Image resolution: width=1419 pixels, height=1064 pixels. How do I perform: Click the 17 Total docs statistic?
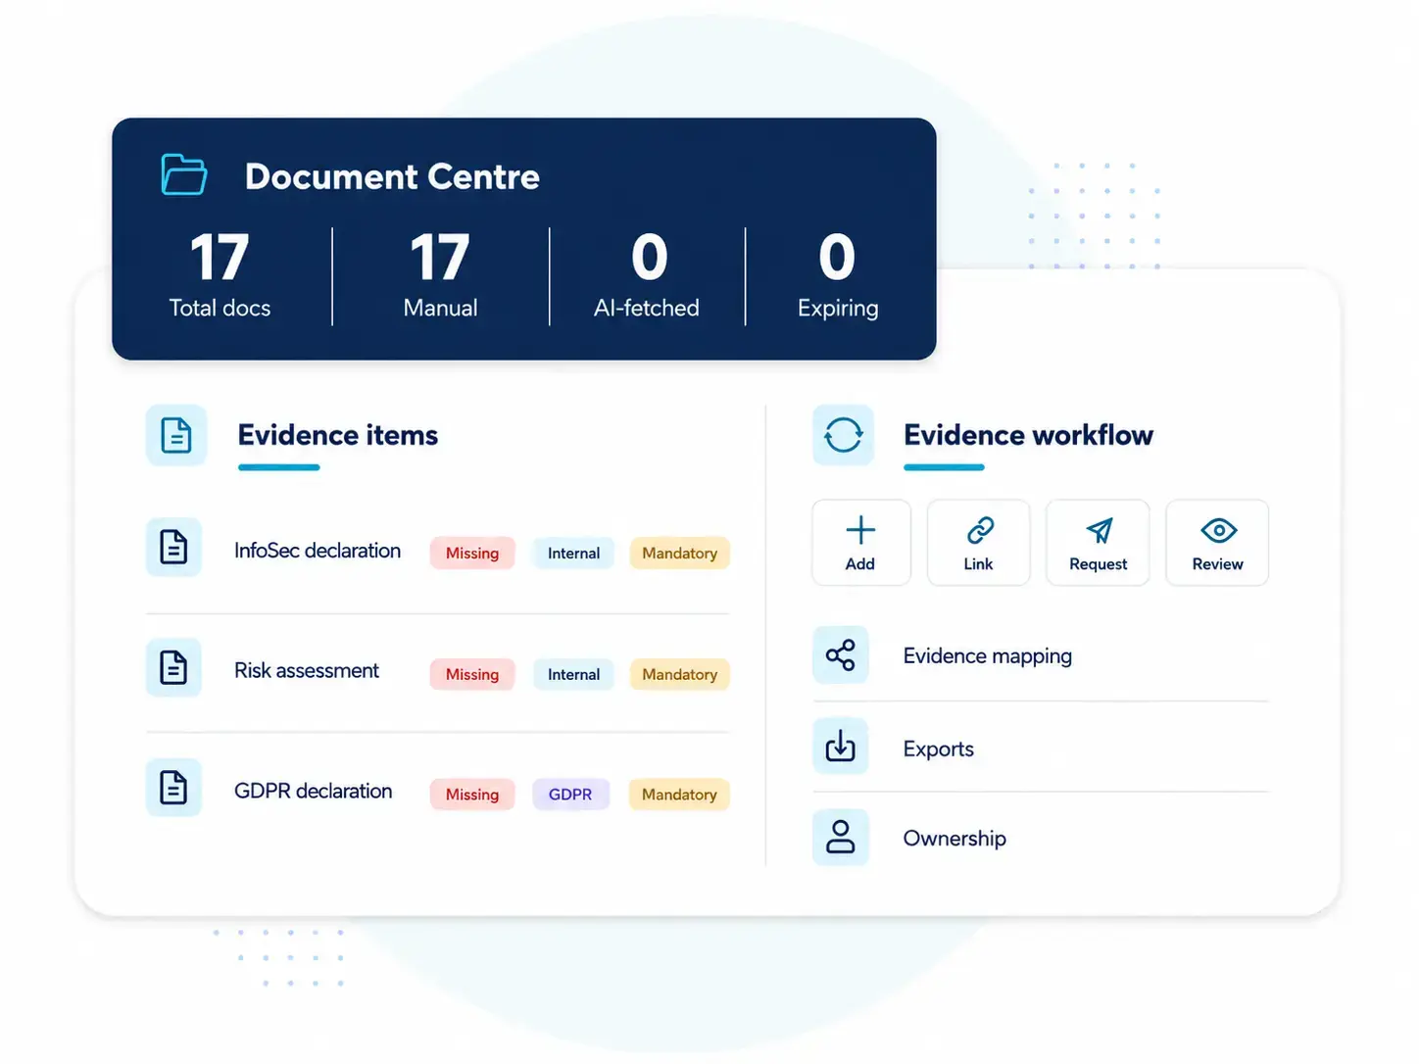tap(220, 275)
